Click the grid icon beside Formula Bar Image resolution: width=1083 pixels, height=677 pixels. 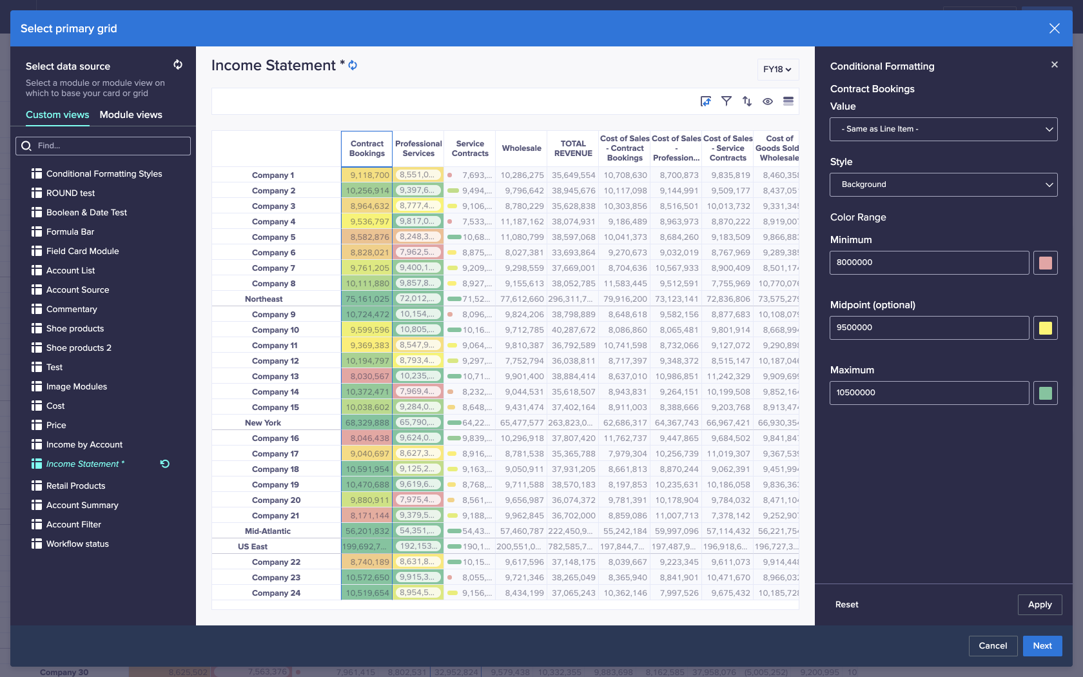[37, 231]
